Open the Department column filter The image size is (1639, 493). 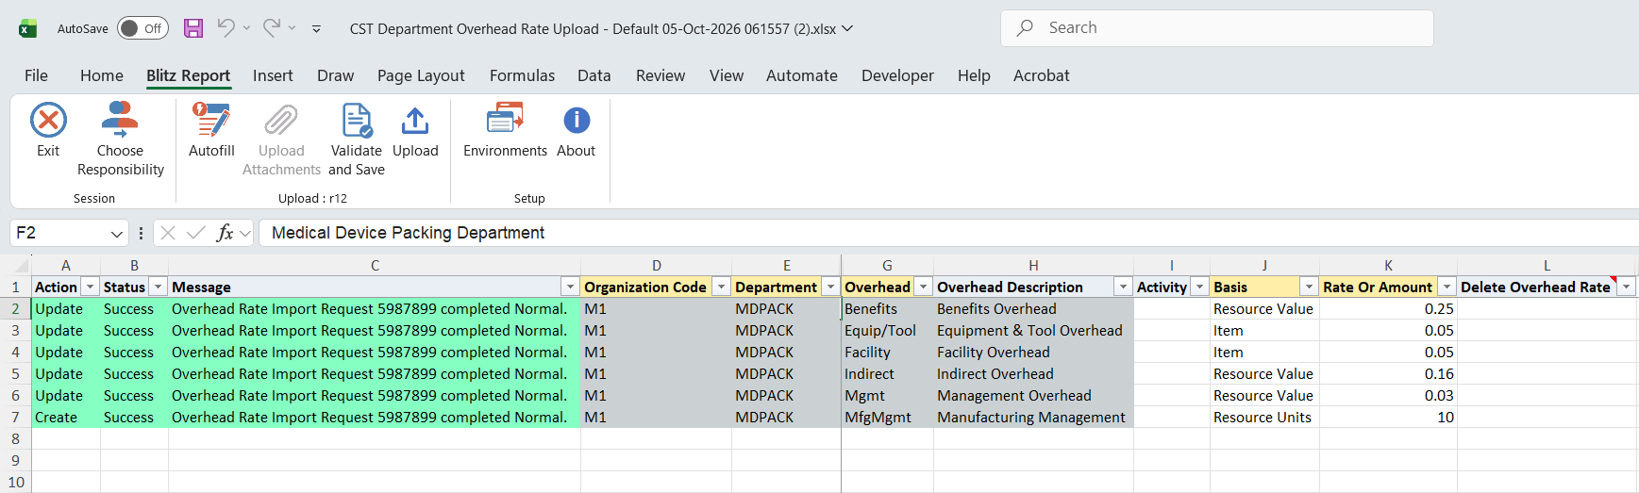coord(830,287)
